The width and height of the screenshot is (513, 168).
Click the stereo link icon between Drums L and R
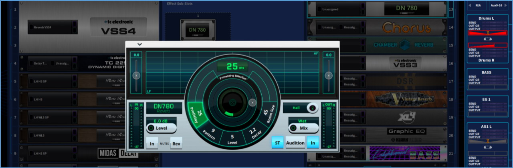pyautogui.click(x=487, y=39)
